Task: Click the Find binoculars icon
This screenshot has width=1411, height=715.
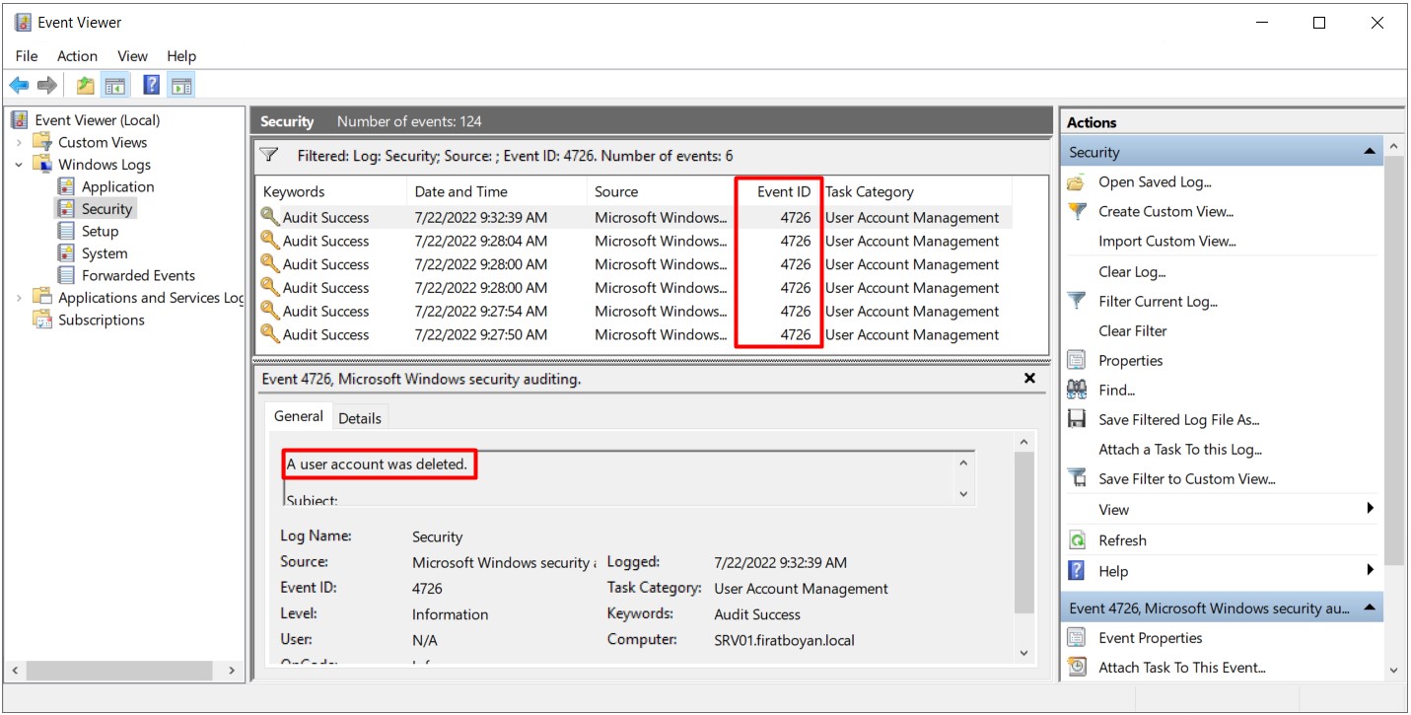Action: coord(1078,390)
